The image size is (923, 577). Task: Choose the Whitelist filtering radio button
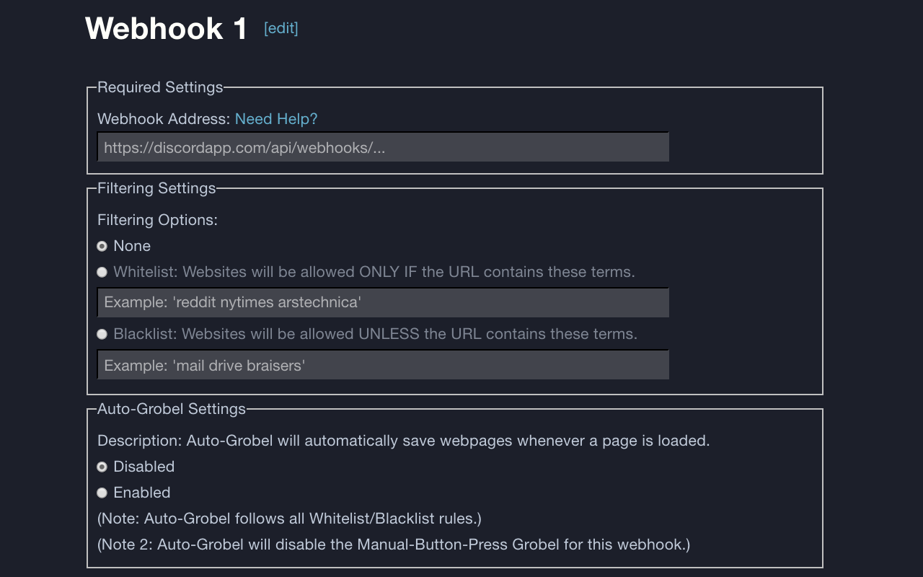click(x=102, y=273)
